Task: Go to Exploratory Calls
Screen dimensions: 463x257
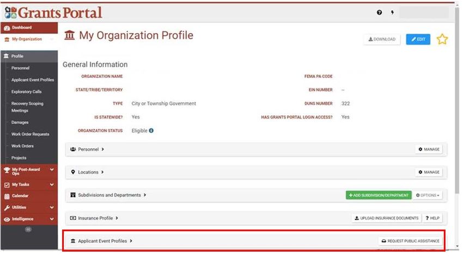Action: click(26, 92)
